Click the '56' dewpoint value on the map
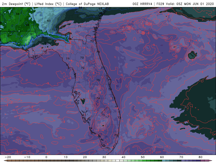This screenshot has height=162, width=216. click(x=18, y=14)
